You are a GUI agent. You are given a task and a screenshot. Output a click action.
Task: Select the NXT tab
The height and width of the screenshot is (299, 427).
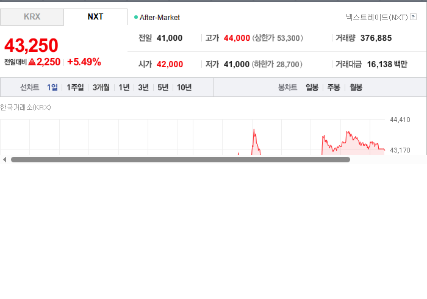coord(96,17)
